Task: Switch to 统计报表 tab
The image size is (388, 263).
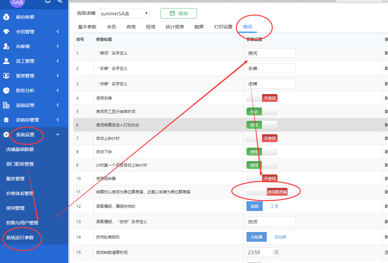Action: coord(175,27)
